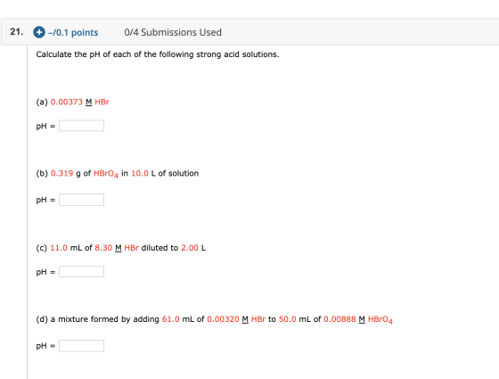
Task: Select the question number 21 label
Action: tap(17, 31)
